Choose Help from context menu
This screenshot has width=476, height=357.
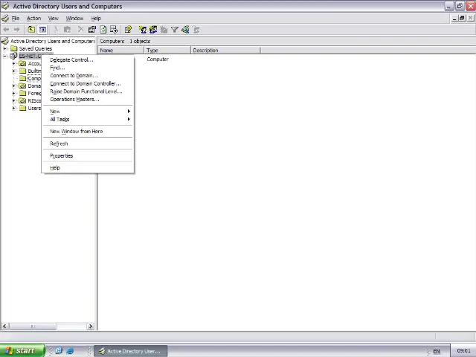click(88, 168)
